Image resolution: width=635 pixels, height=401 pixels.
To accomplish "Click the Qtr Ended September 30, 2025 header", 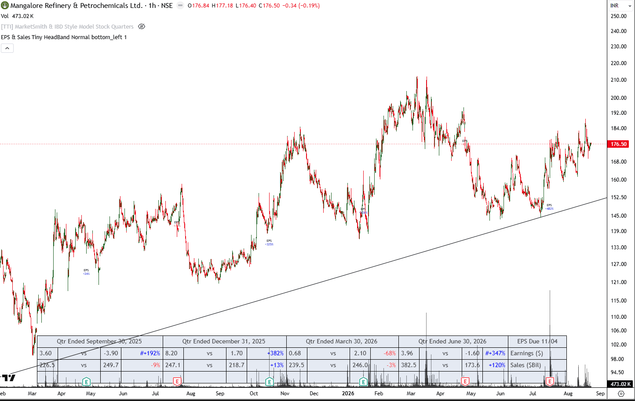I will [x=99, y=342].
